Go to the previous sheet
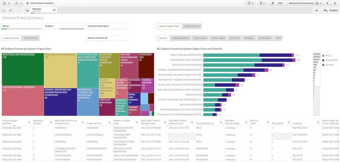340x162 pixels. tap(327, 3)
